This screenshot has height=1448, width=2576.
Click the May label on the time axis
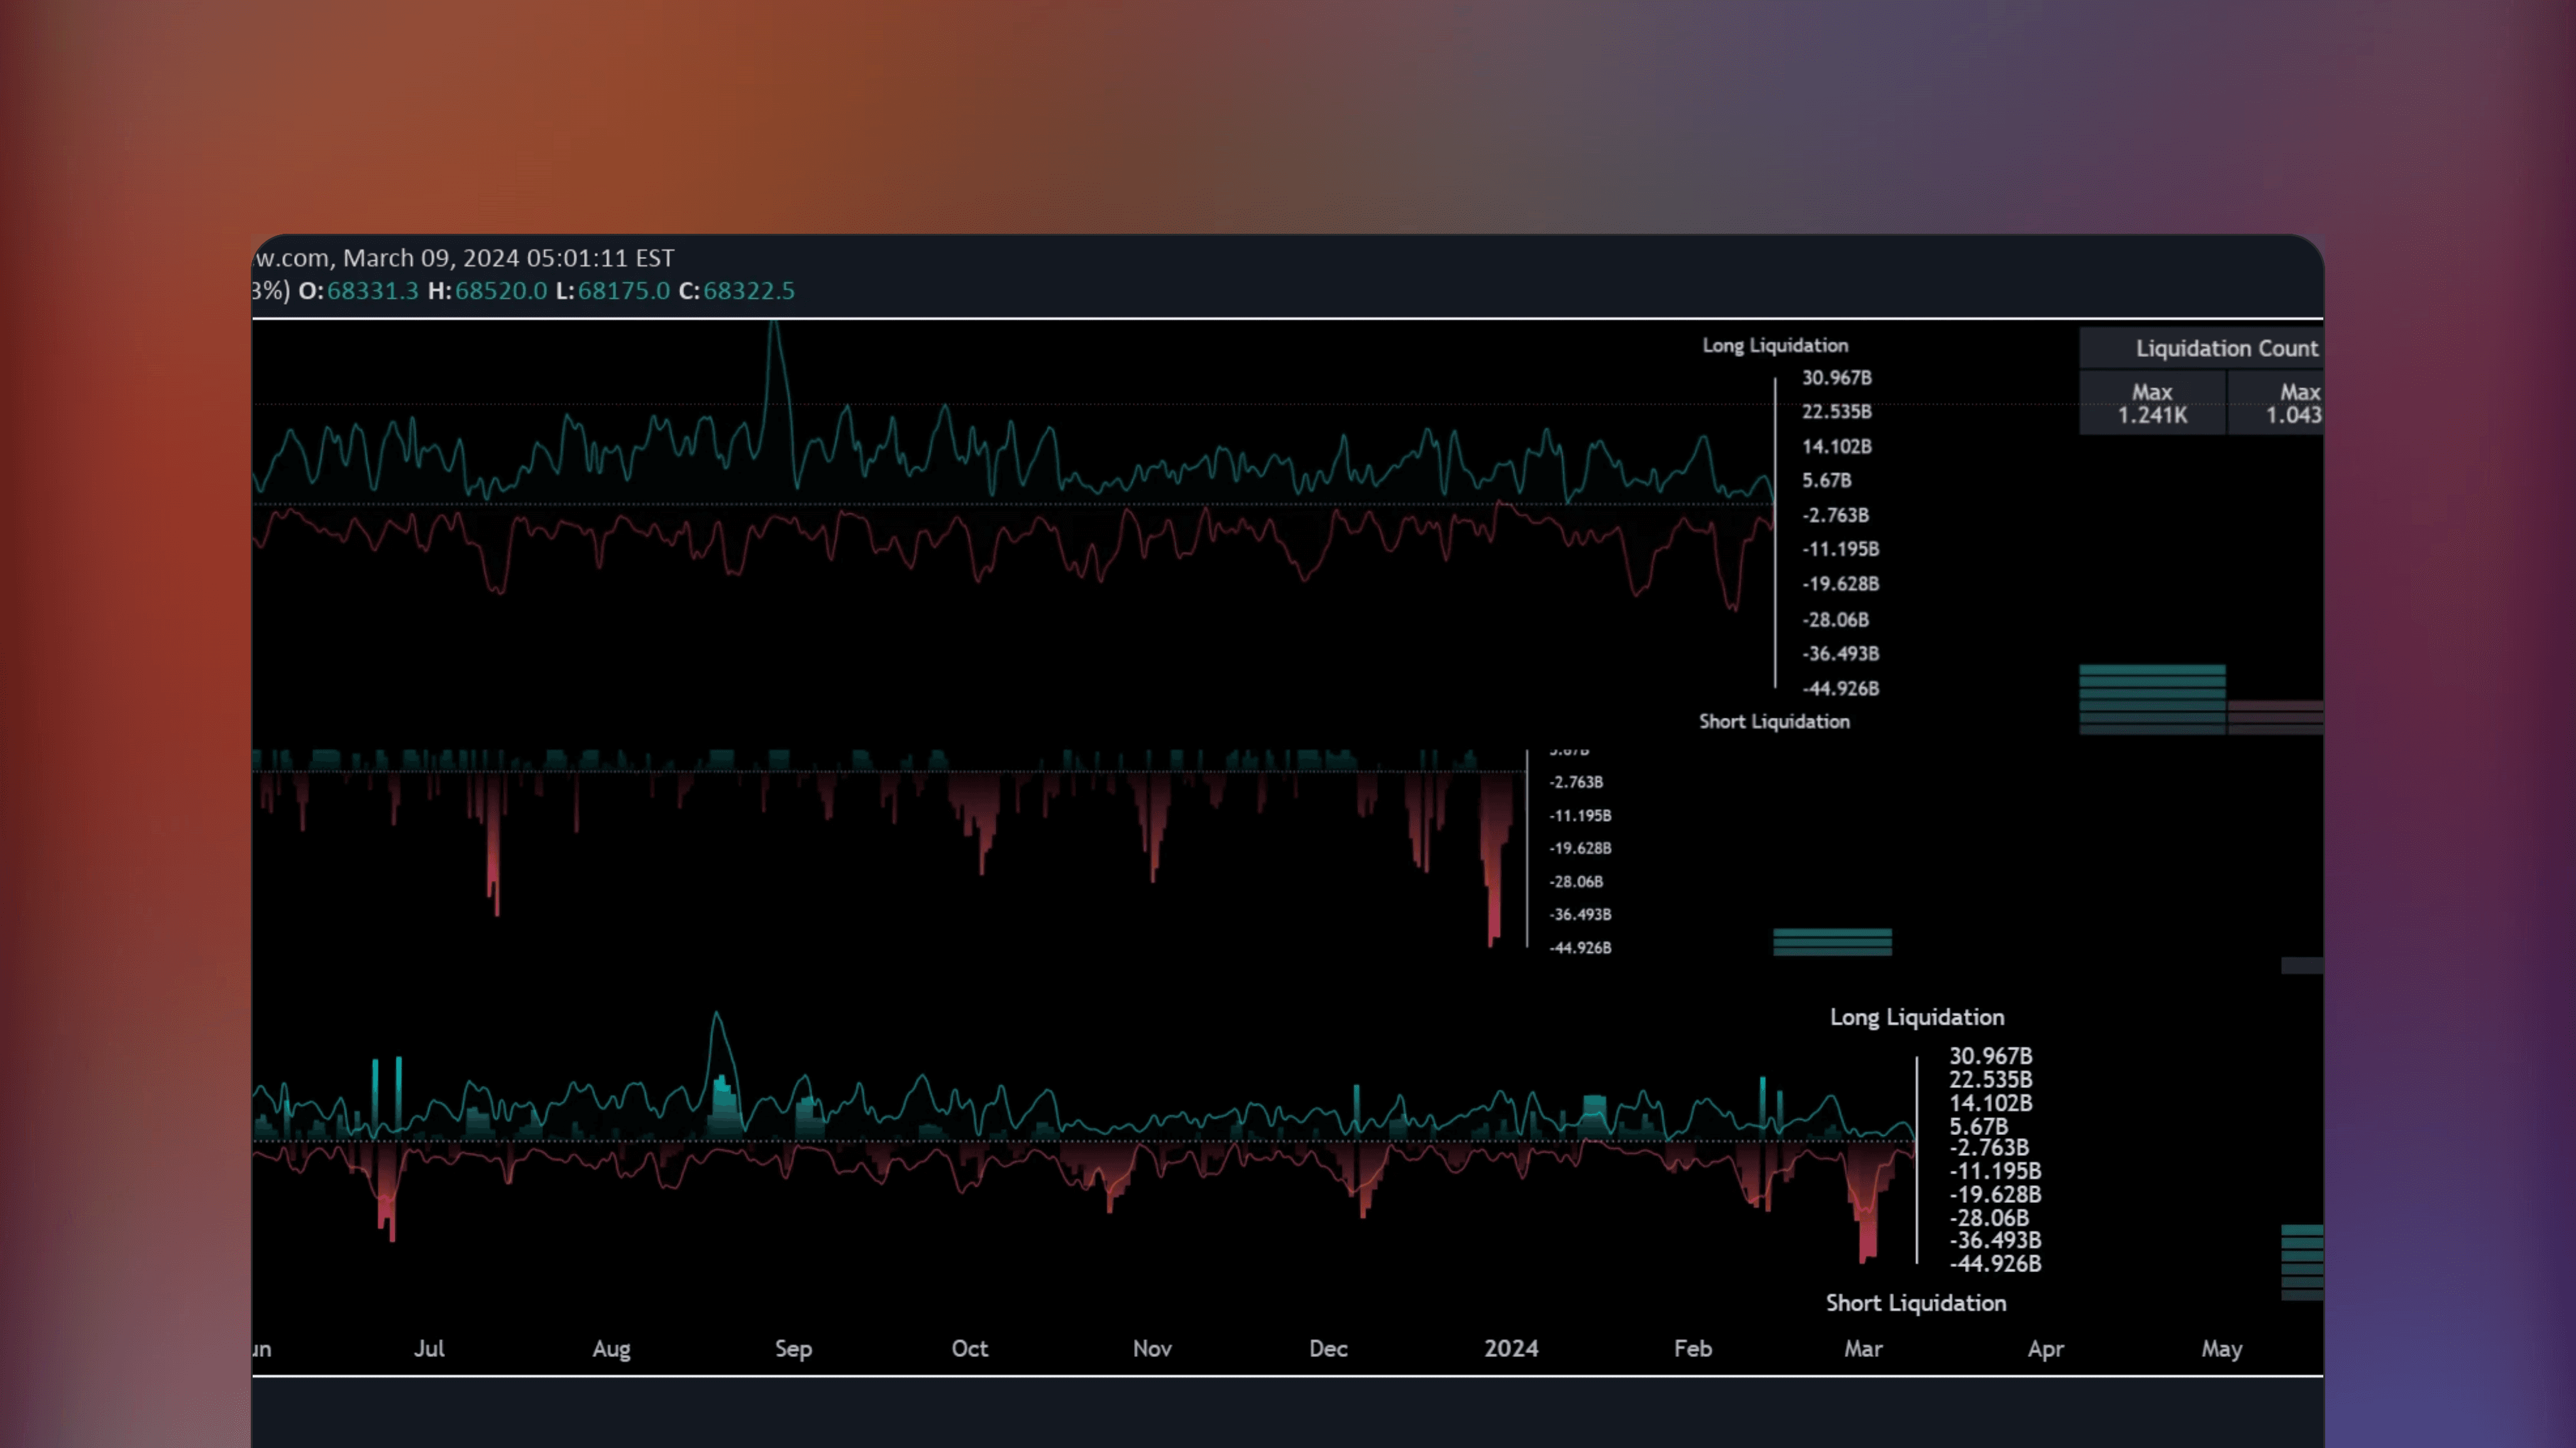[x=2222, y=1348]
